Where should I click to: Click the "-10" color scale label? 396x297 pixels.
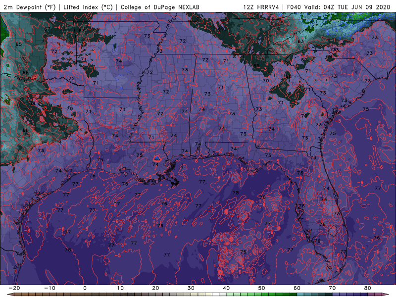pos(49,288)
